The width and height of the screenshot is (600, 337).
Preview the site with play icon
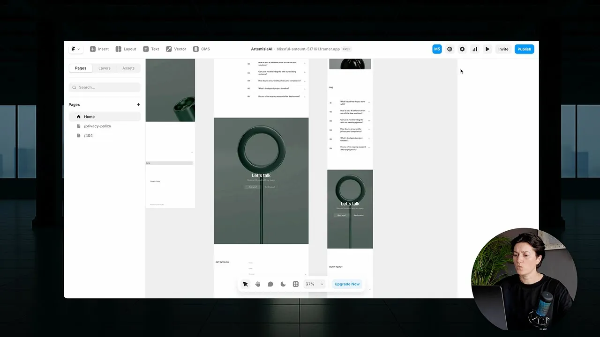pos(487,49)
